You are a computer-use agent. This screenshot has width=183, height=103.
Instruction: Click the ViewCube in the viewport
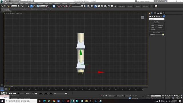pos(142,17)
